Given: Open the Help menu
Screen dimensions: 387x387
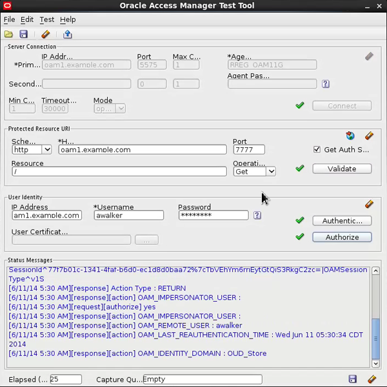Looking at the screenshot, I should (68, 19).
